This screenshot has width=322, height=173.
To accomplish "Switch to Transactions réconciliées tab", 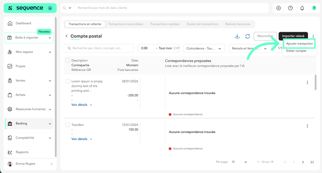I will [x=126, y=24].
